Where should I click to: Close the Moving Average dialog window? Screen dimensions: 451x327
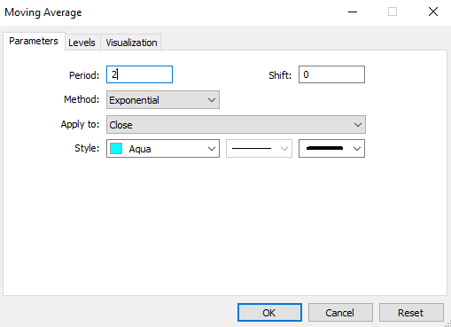[433, 12]
